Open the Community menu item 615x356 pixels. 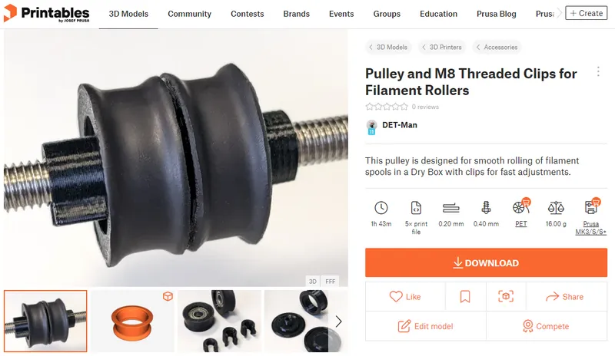189,14
